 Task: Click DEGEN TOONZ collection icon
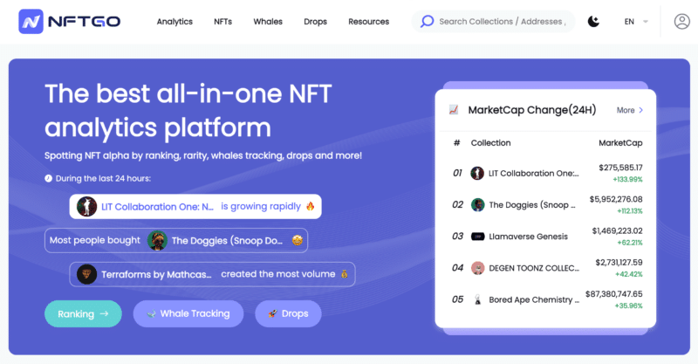tap(477, 268)
